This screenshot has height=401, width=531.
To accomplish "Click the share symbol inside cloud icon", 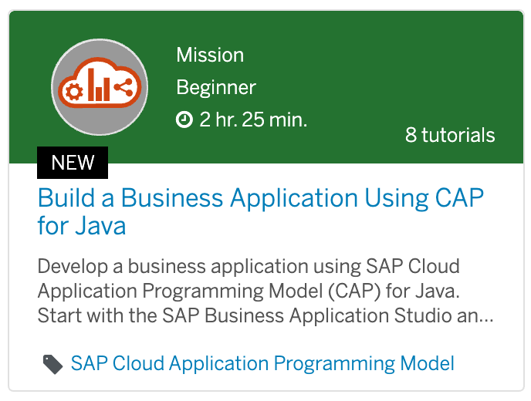I will (x=123, y=87).
